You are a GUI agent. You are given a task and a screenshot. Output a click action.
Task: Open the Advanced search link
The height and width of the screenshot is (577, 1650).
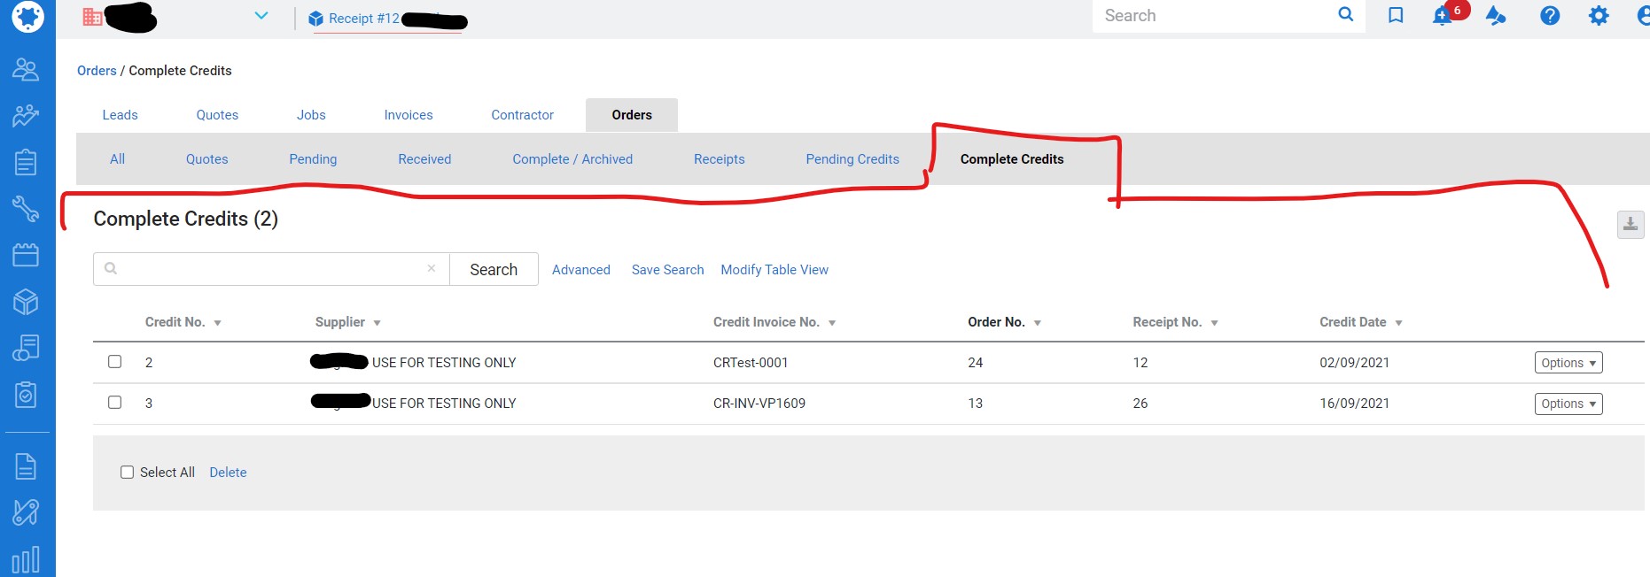(x=581, y=270)
